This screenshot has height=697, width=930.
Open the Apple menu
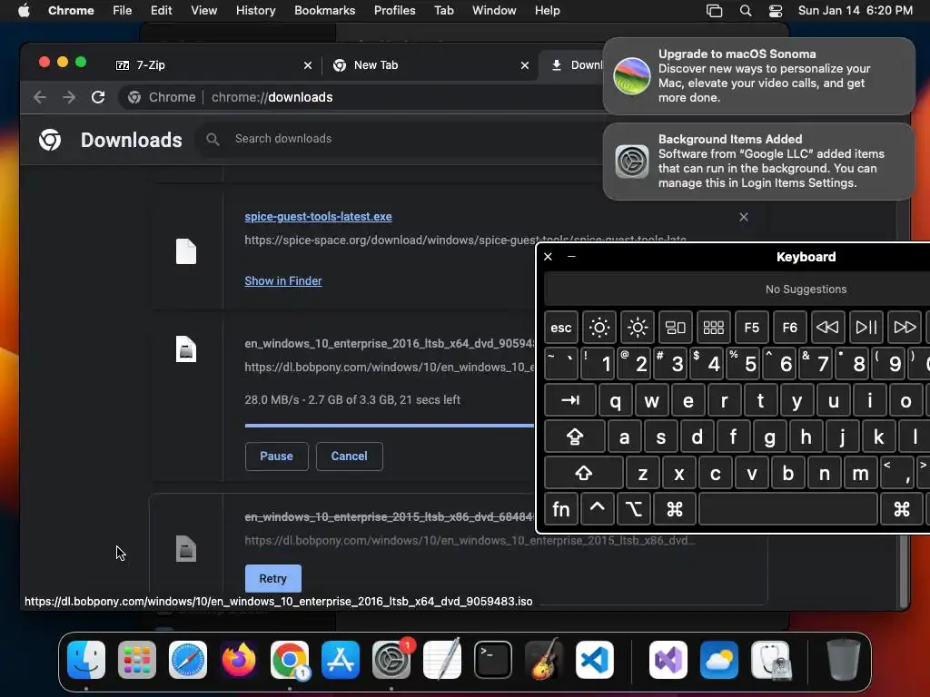tap(24, 11)
